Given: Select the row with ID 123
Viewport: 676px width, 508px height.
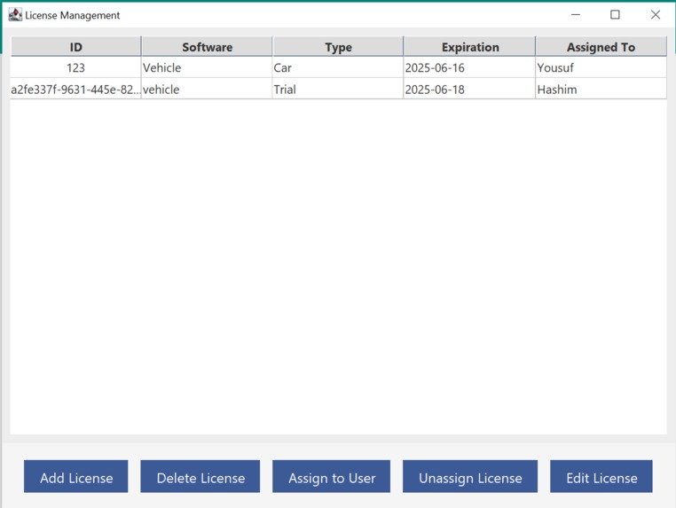Looking at the screenshot, I should pyautogui.click(x=338, y=67).
